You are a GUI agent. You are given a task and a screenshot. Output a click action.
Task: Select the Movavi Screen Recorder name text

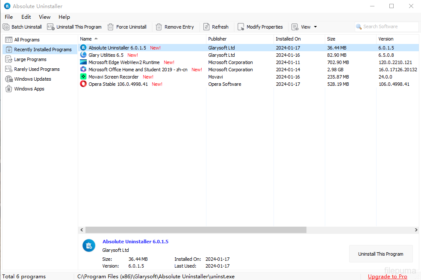(114, 77)
